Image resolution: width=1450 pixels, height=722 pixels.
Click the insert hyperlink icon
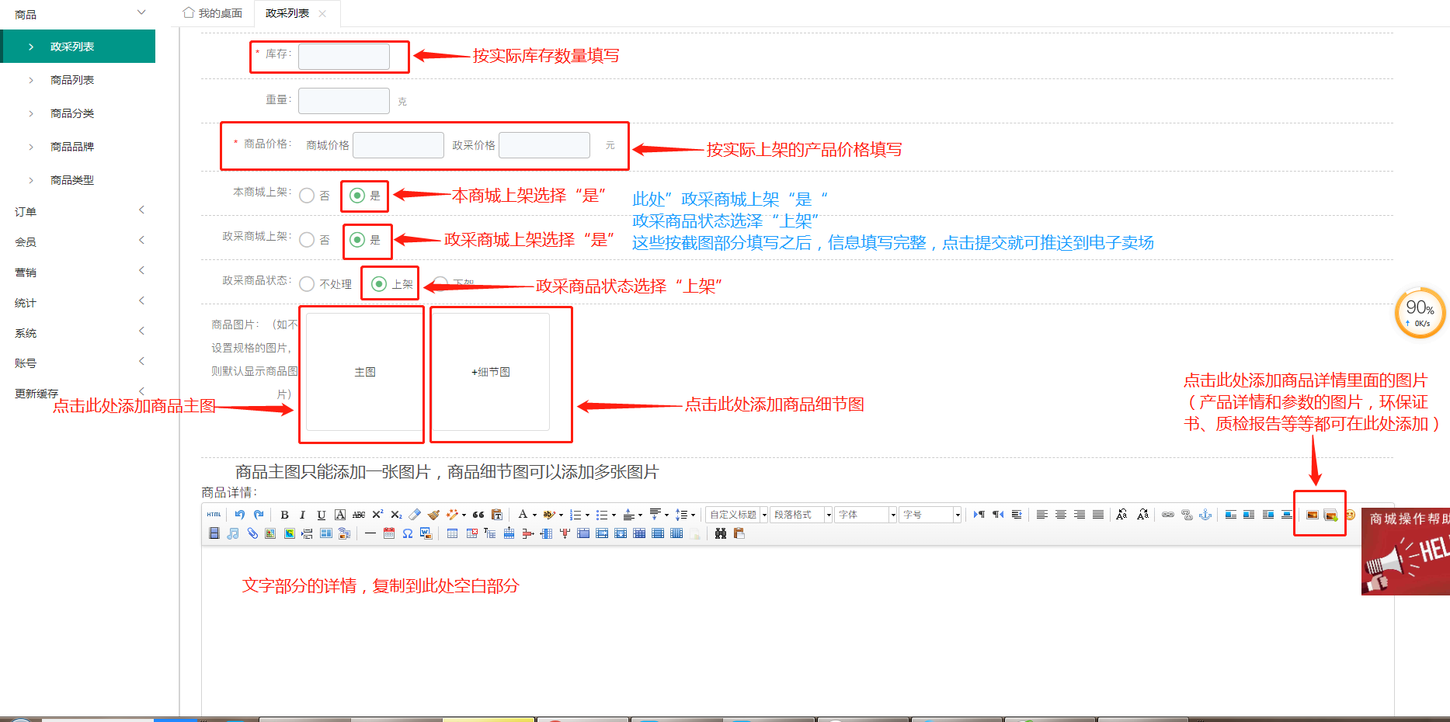pyautogui.click(x=1167, y=515)
